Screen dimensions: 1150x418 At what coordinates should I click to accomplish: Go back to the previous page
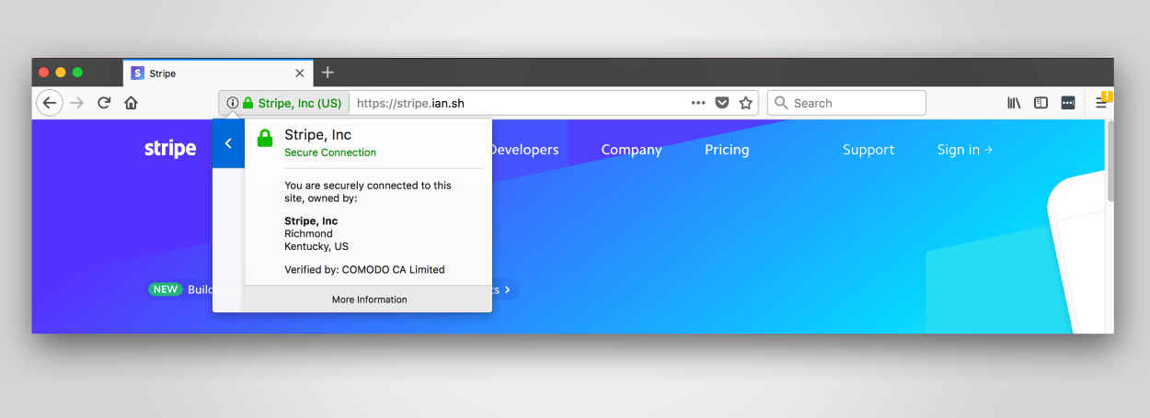click(x=50, y=103)
